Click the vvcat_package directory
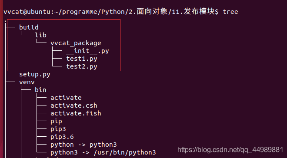Image resolution: width=287 pixels, height=158 pixels. (x=76, y=43)
